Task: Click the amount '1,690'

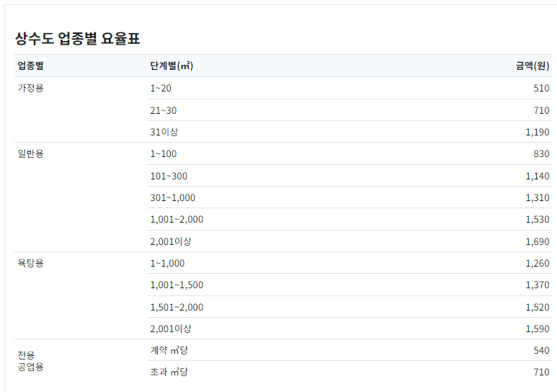Action: click(538, 241)
